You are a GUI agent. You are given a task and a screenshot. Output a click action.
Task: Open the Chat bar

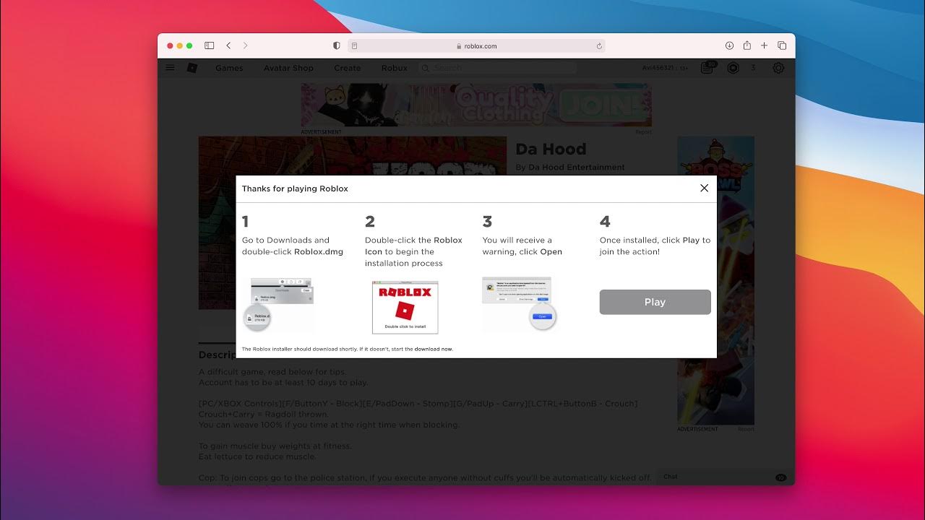726,477
